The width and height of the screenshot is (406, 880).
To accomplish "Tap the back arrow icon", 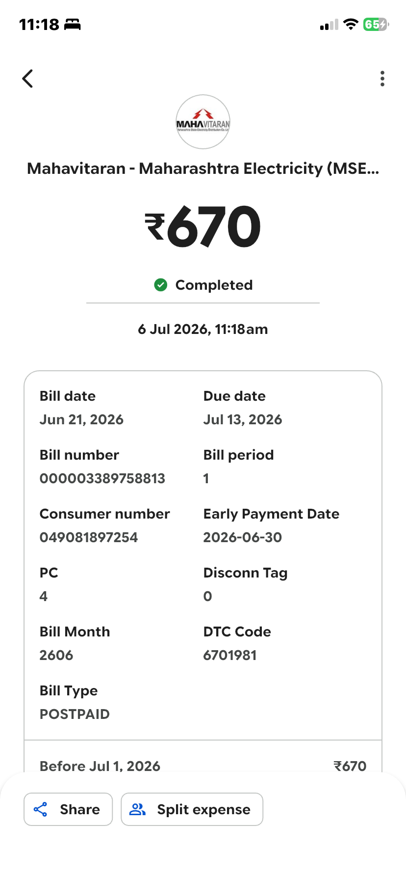I will pyautogui.click(x=28, y=79).
